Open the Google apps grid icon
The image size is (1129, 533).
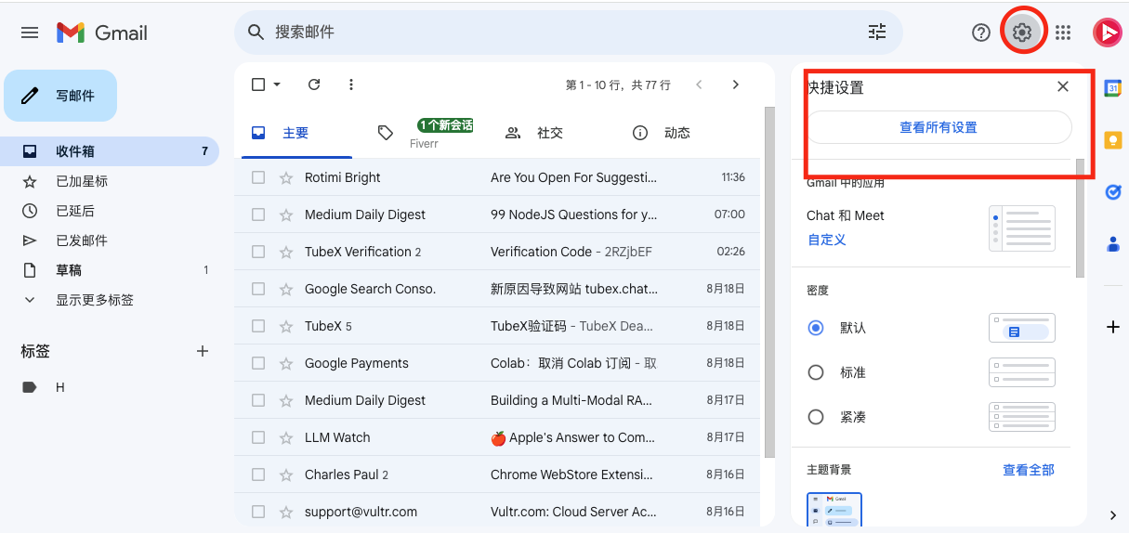[1063, 32]
